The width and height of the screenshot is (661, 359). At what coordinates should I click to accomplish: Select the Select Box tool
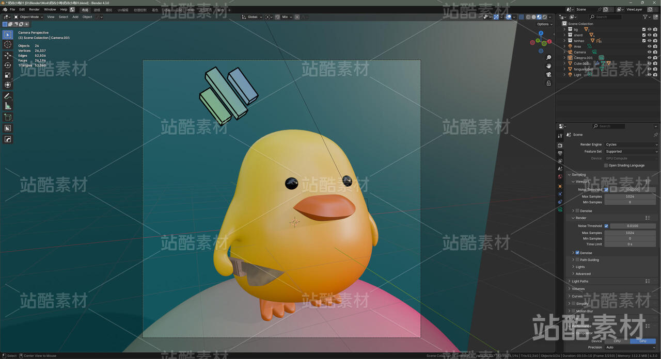(x=8, y=35)
